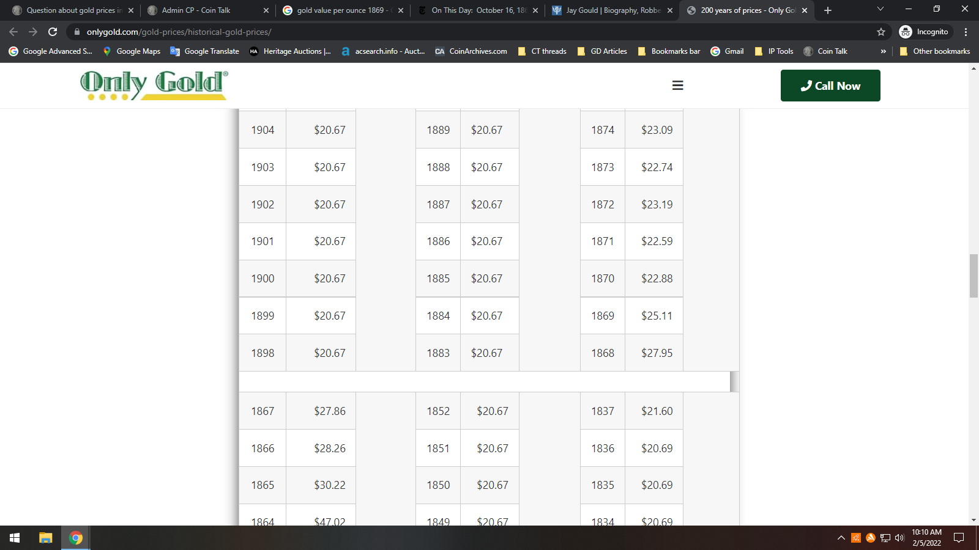
Task: Open a new browser tab
Action: [828, 10]
